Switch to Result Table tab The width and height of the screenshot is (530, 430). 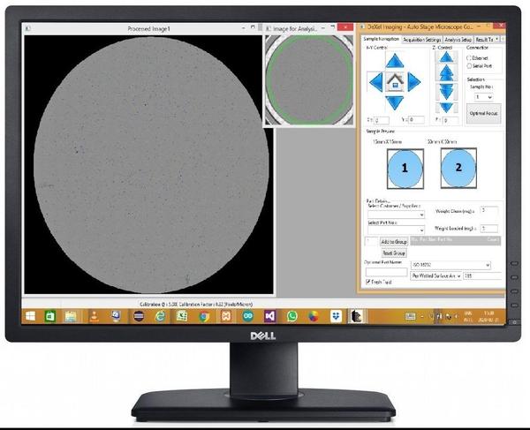click(484, 40)
